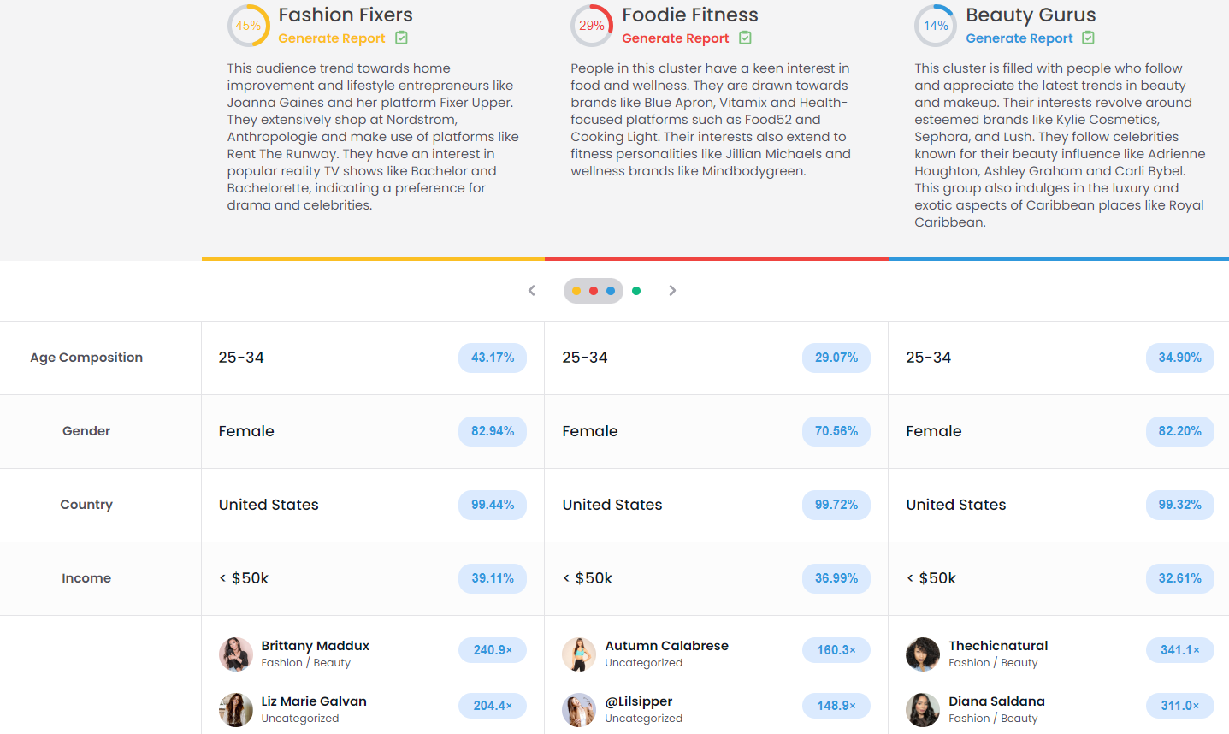Screen dimensions: 1229x734
Task: Click the Age Composition row label
Action: point(86,358)
